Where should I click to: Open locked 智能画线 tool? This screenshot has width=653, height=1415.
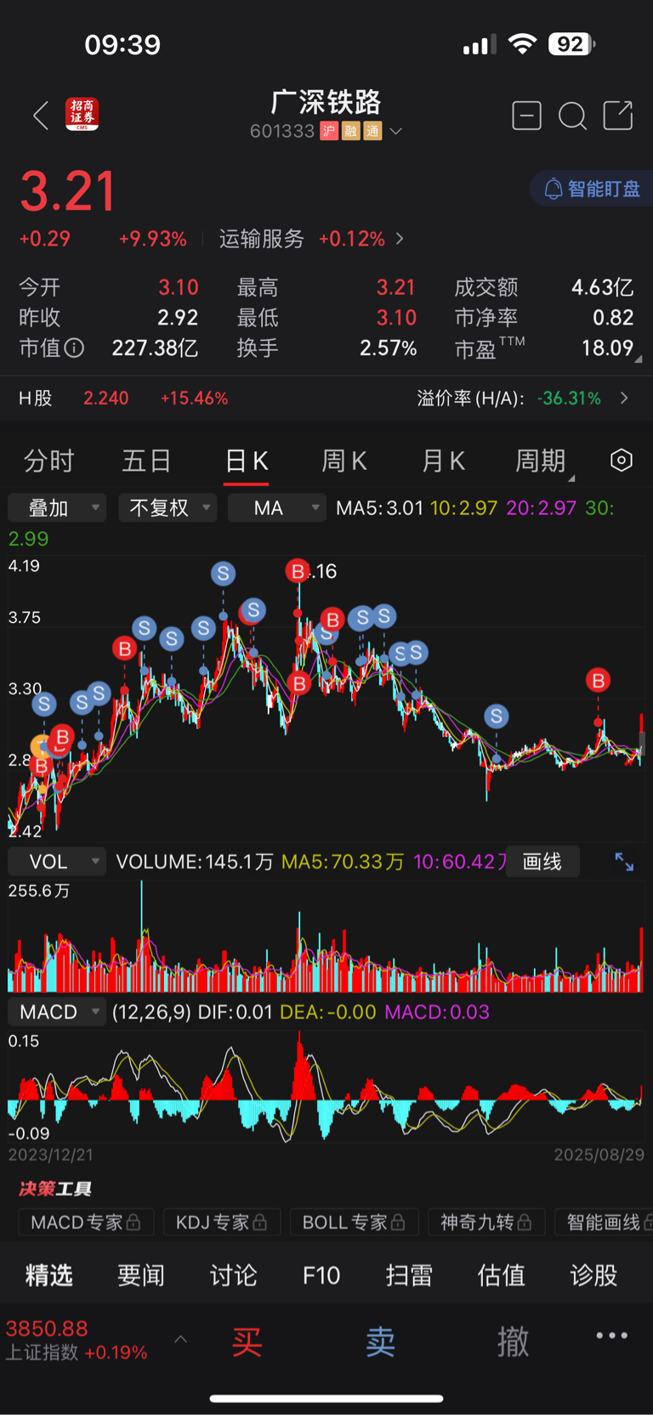(605, 1222)
